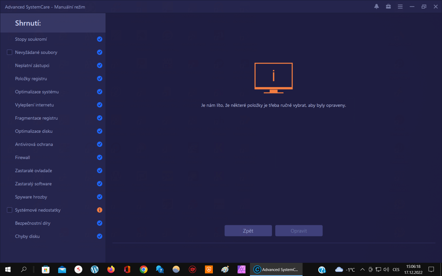
Task: Open the hamburger options menu in the title bar
Action: pos(400,7)
